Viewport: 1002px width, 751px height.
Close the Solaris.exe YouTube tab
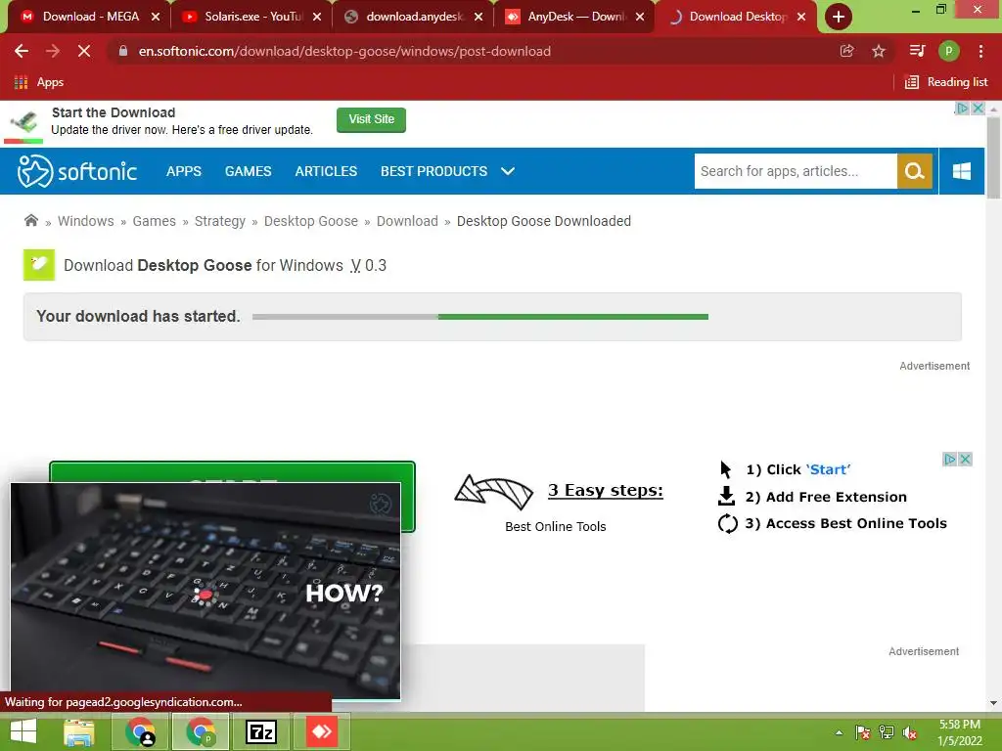(317, 18)
